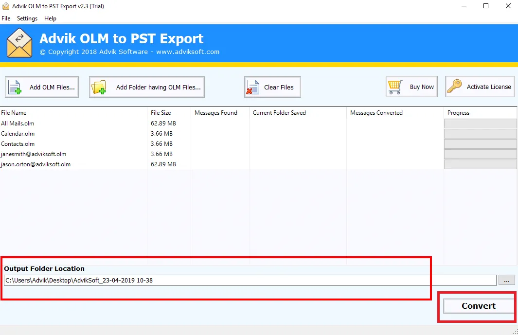Click the Add OLM Files... label
The height and width of the screenshot is (335, 518).
point(52,87)
